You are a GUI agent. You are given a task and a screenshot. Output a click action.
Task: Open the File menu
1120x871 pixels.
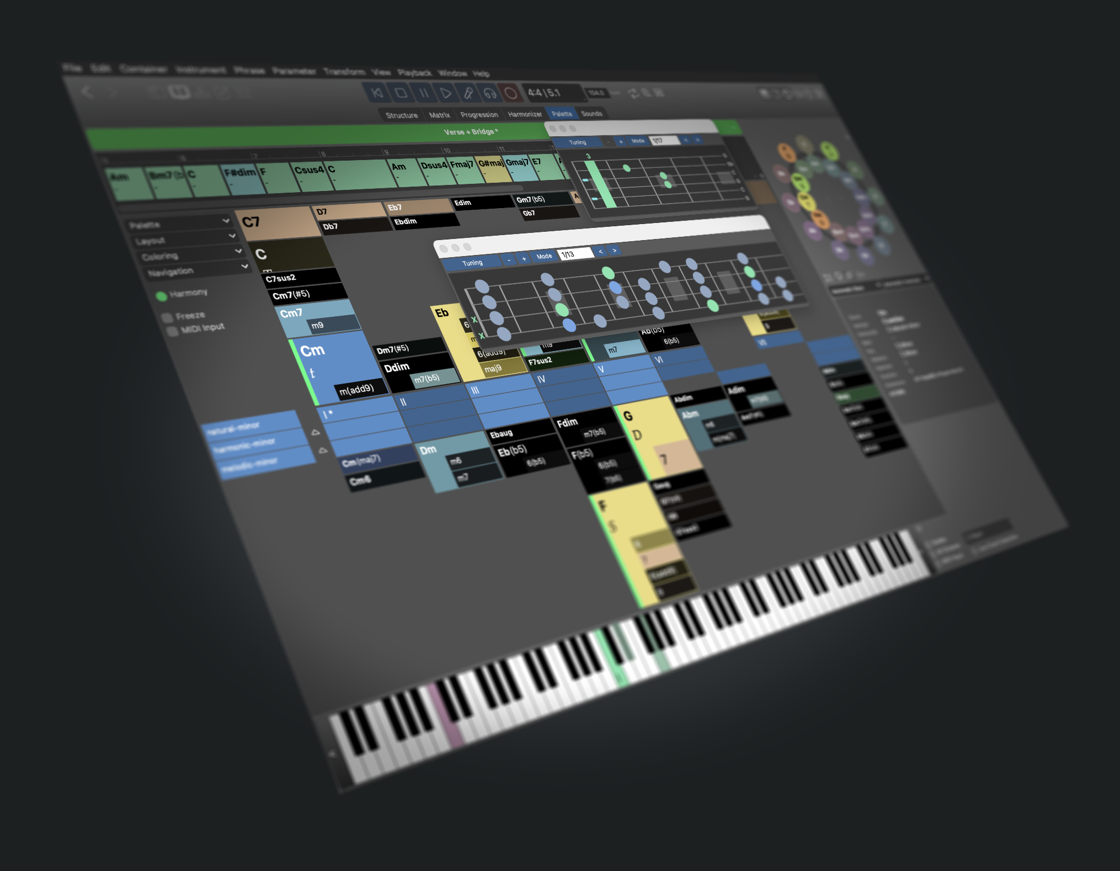point(72,68)
